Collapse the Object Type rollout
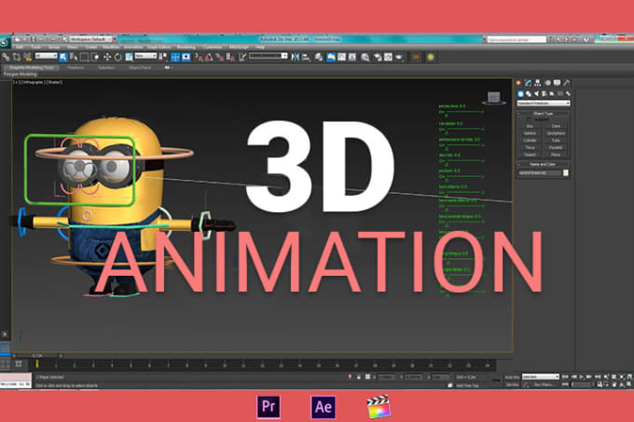This screenshot has height=422, width=634. (543, 114)
